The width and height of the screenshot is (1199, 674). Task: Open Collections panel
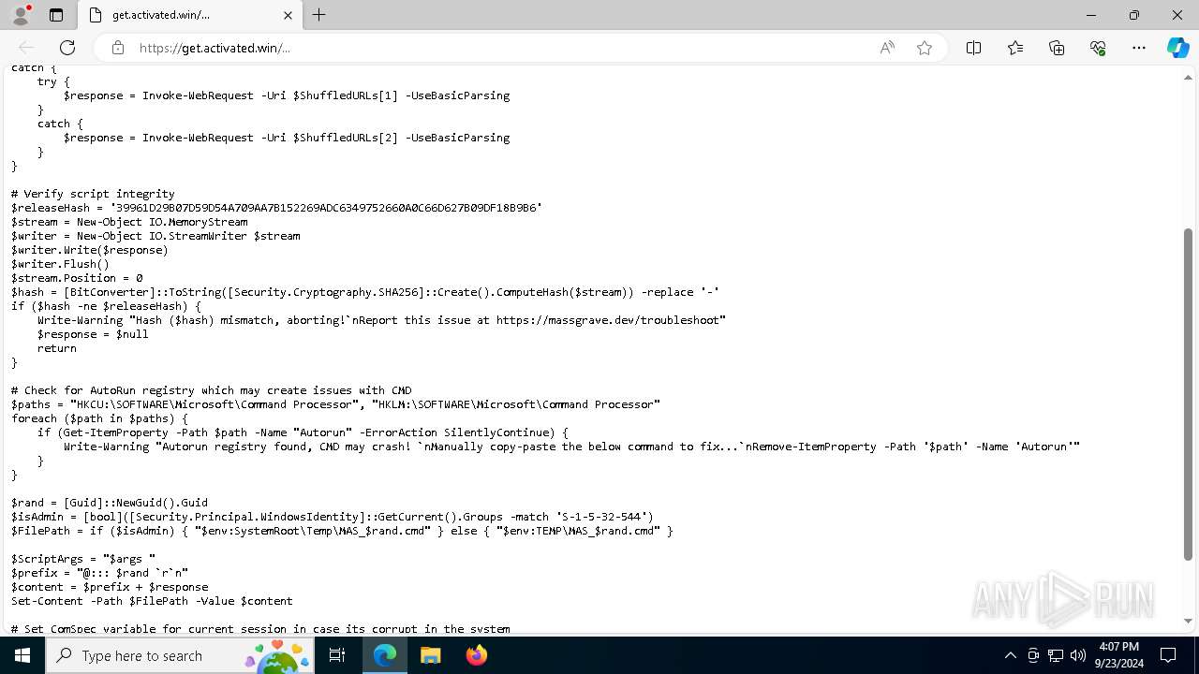click(1057, 48)
